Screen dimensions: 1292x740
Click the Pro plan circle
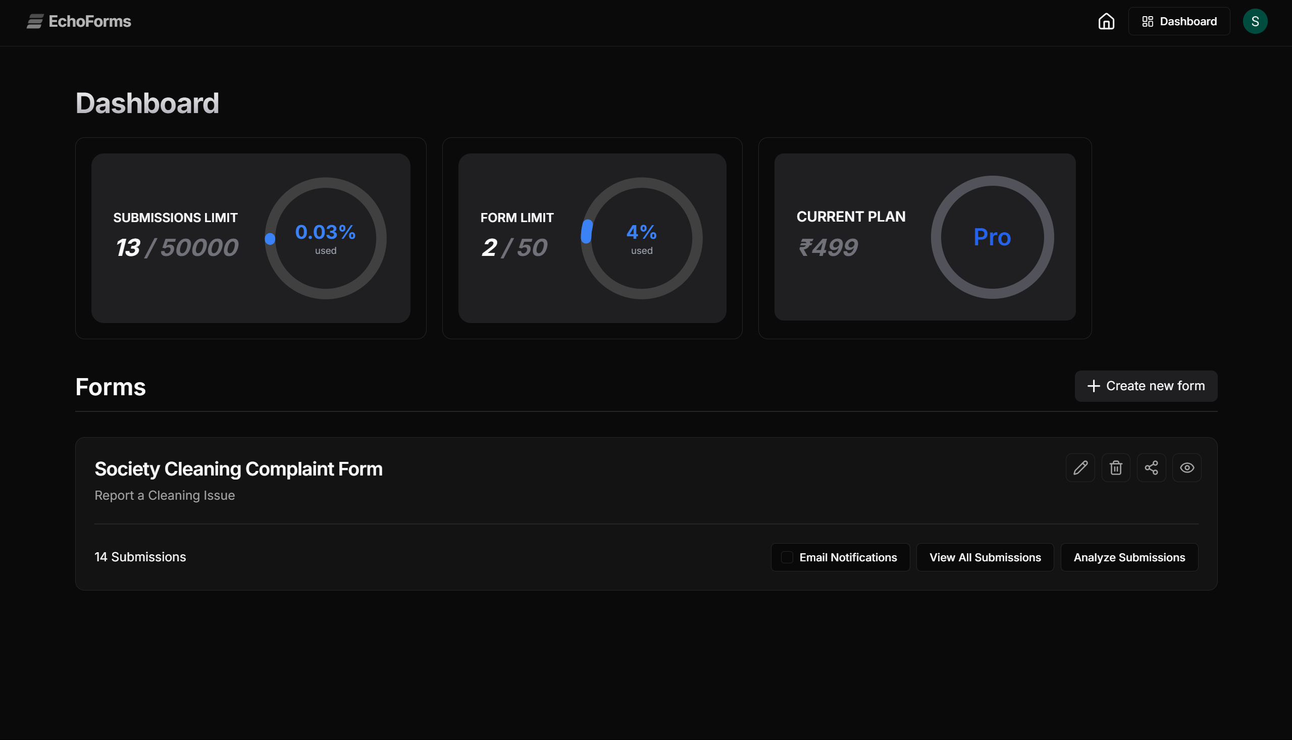pos(992,237)
